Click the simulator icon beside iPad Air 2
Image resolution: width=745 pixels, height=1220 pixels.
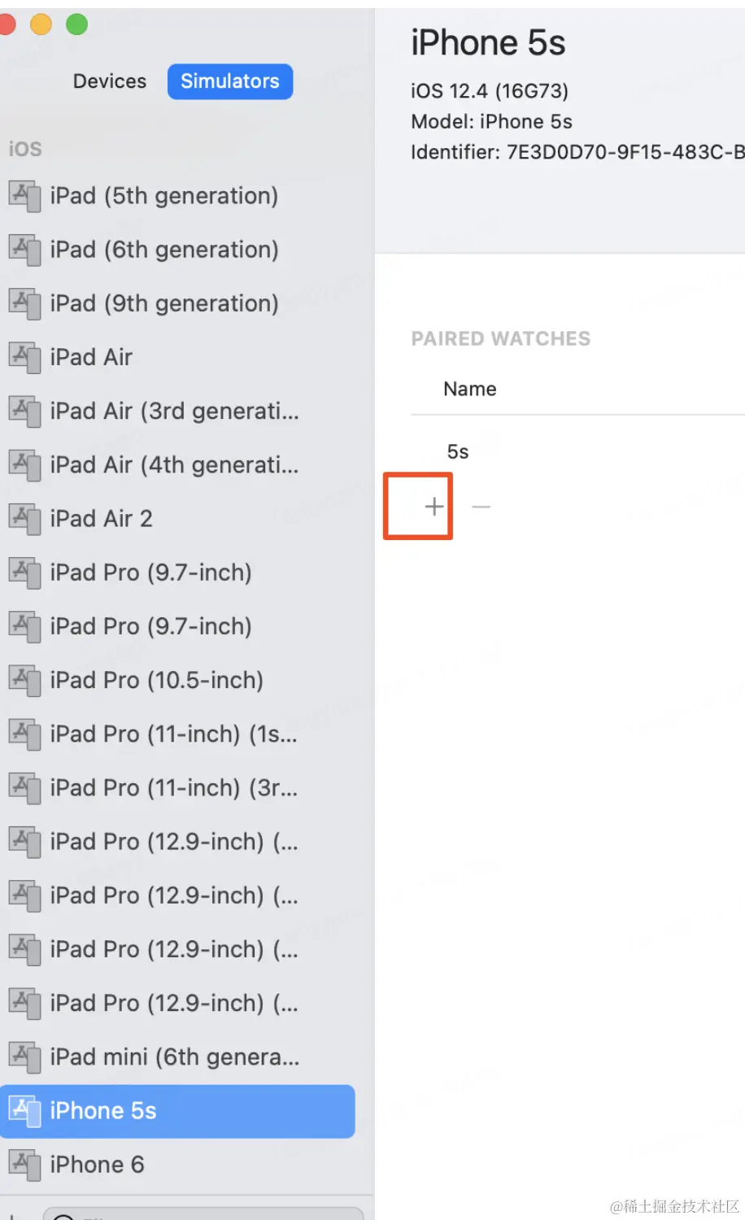point(24,518)
